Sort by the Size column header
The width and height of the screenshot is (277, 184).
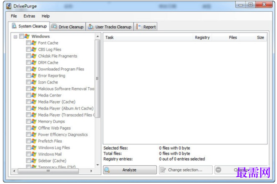(x=253, y=38)
